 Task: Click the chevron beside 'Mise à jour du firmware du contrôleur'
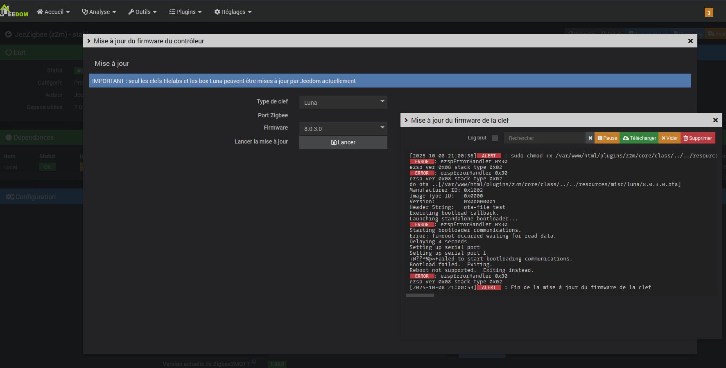coord(89,41)
